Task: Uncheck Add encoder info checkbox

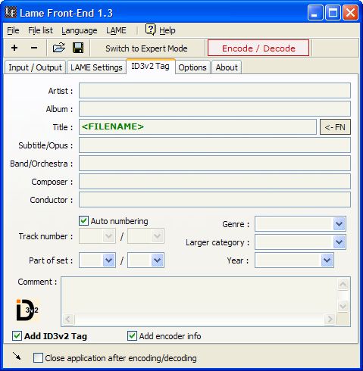Action: tap(132, 336)
